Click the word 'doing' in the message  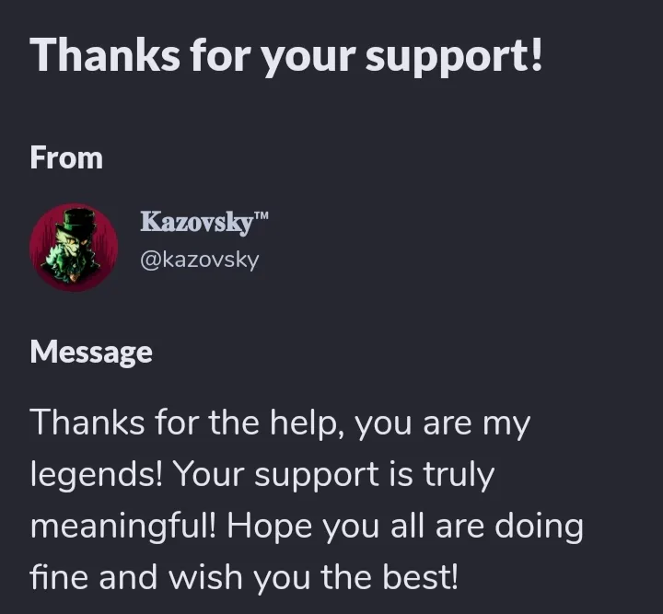click(539, 527)
